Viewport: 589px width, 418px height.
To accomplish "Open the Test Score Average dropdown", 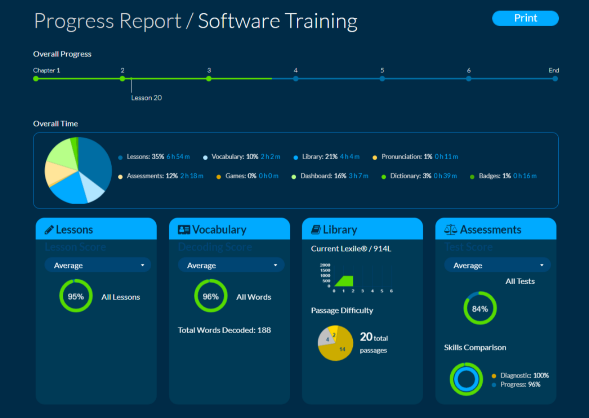I will tap(497, 265).
